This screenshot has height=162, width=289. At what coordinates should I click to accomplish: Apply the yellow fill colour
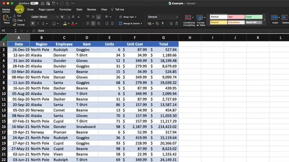[65, 23]
